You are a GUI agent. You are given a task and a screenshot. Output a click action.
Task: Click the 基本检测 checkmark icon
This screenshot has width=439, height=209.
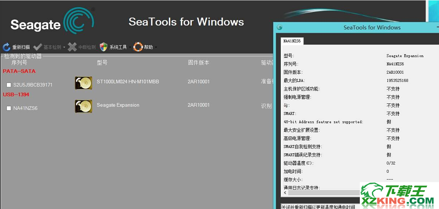[37, 47]
